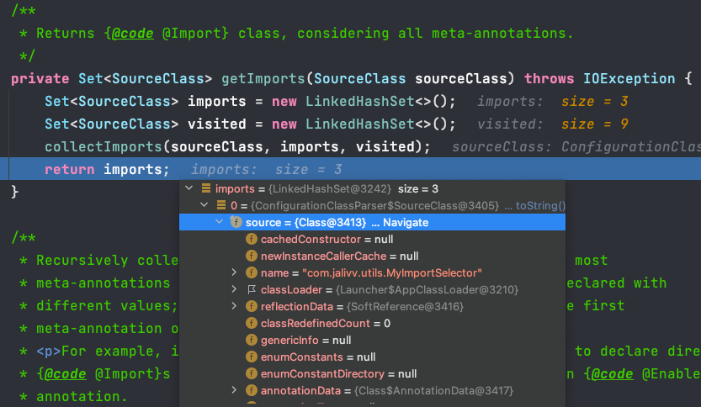Select the classLoader Launcher$AppClassLoader row

(373, 289)
